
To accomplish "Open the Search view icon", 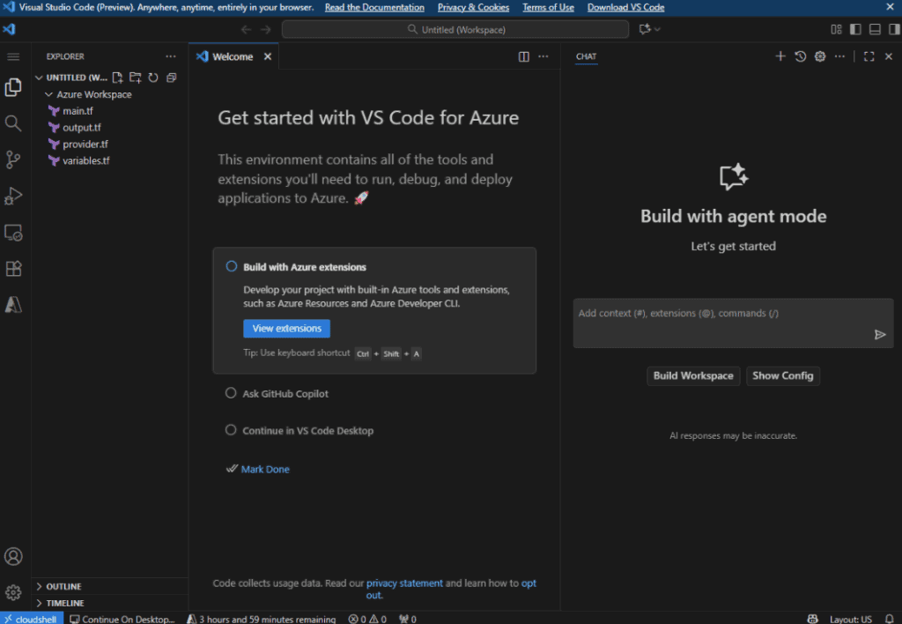I will click(13, 123).
